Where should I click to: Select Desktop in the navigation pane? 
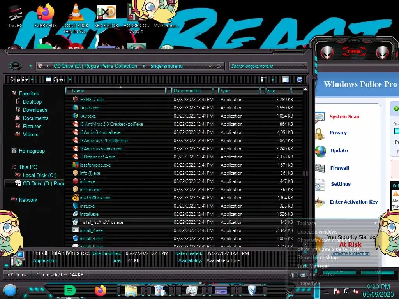(x=32, y=102)
